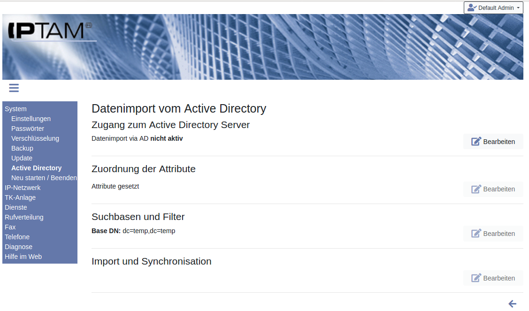Click edit icon for Suchbasen und Filter

click(476, 234)
